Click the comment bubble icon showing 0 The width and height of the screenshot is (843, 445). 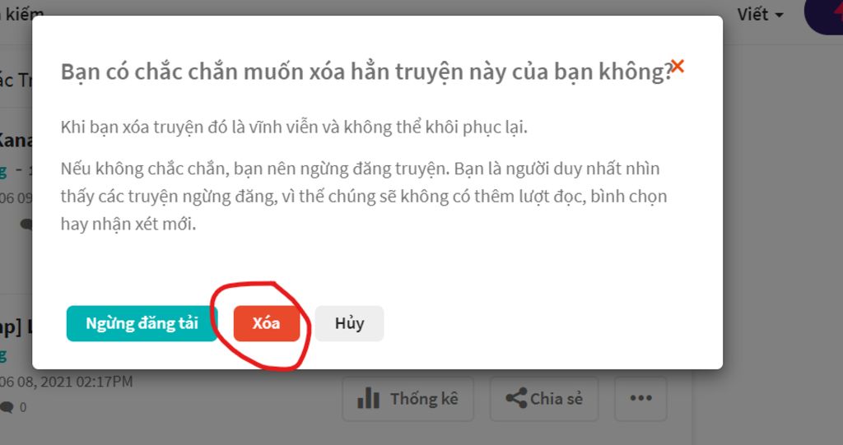click(x=7, y=407)
